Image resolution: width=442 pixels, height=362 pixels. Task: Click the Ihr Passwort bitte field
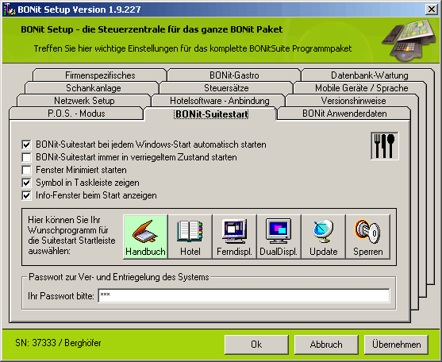coord(244,296)
